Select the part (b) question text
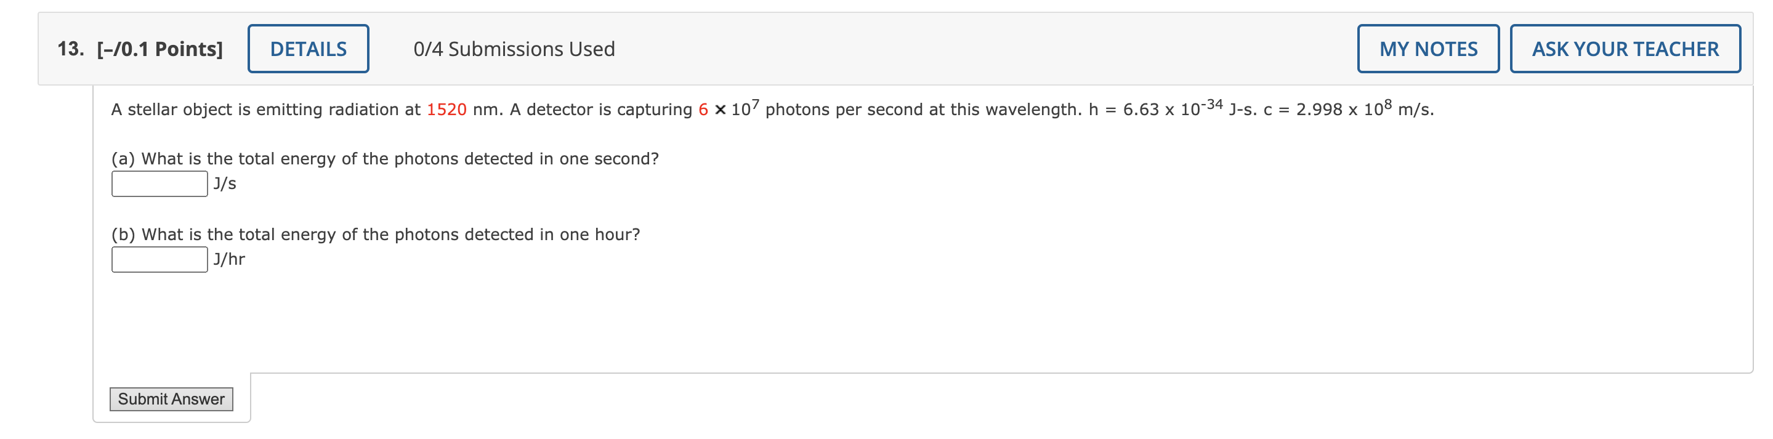 tap(376, 234)
